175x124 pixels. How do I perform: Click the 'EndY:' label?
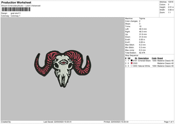click(x=128, y=42)
